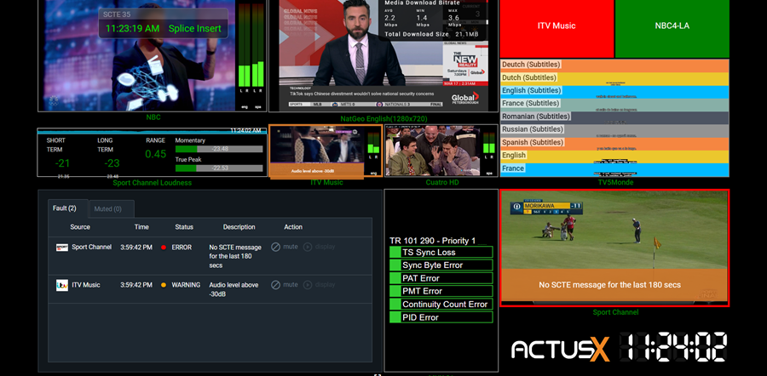Click the ITV logo in fault list
The image size is (767, 376).
(61, 285)
